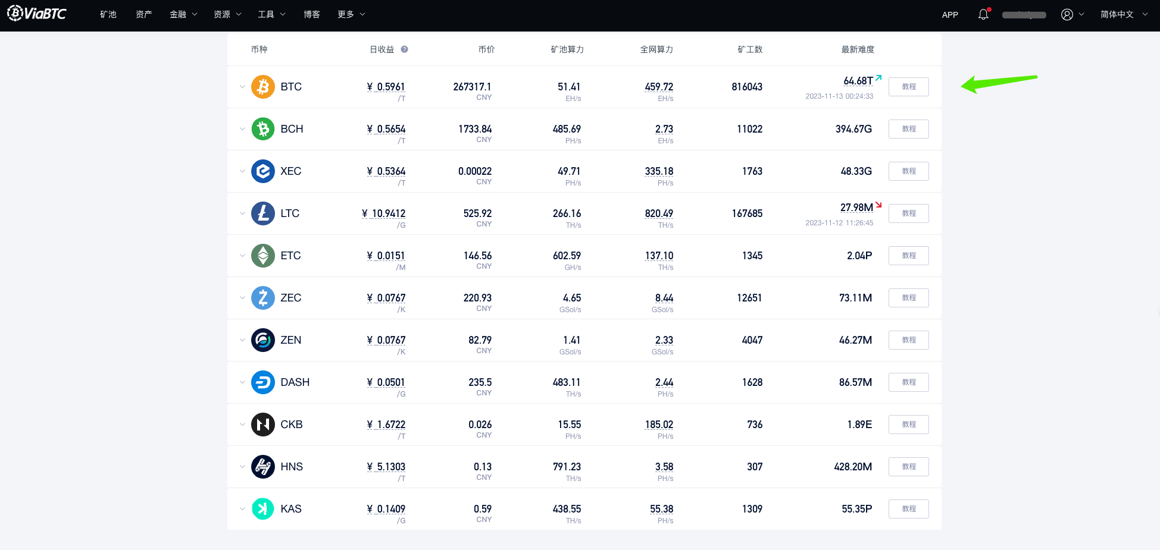Open the 简体中文 language selector
Screen dimensions: 1160x550
[x=1124, y=14]
